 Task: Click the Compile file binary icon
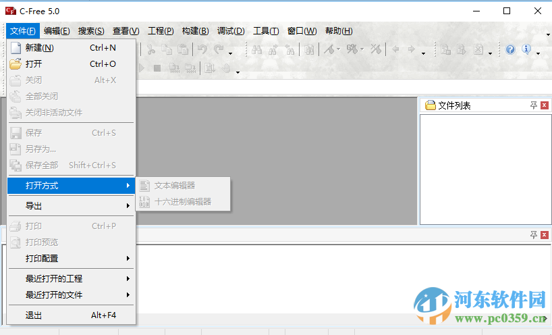pos(174,68)
